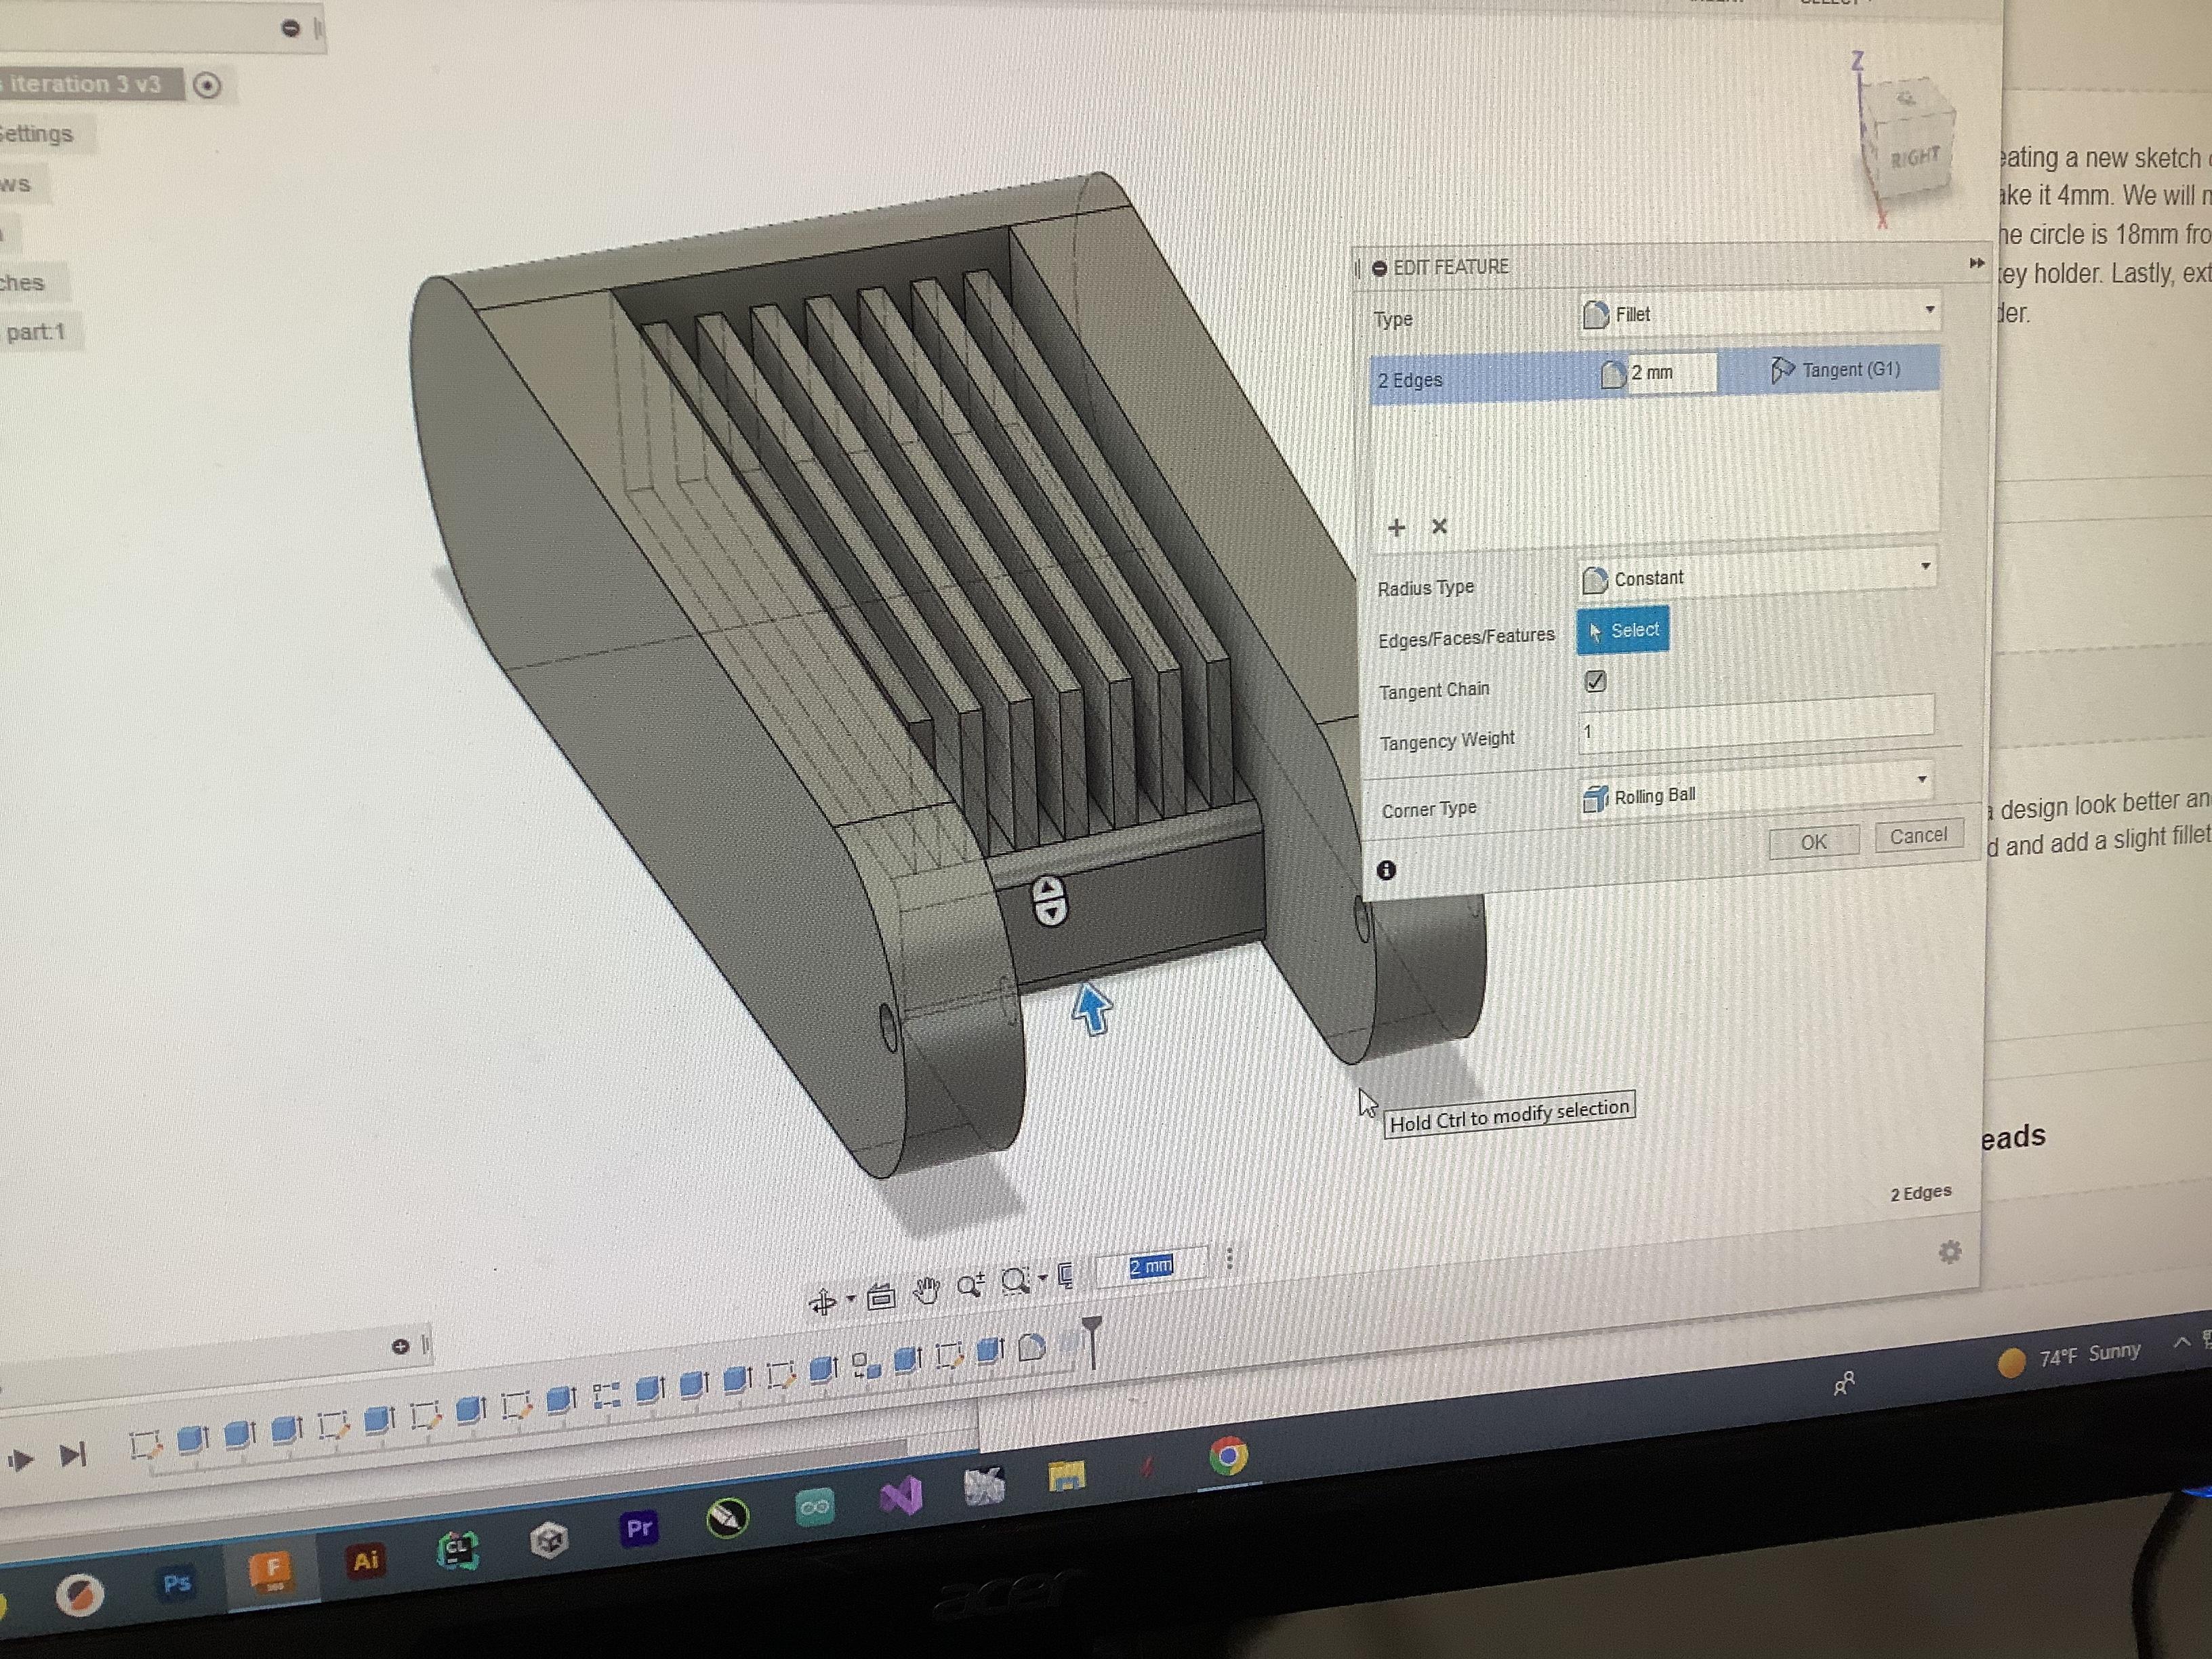
Task: Activate the iteration 3 v3 component radio
Action: (207, 86)
